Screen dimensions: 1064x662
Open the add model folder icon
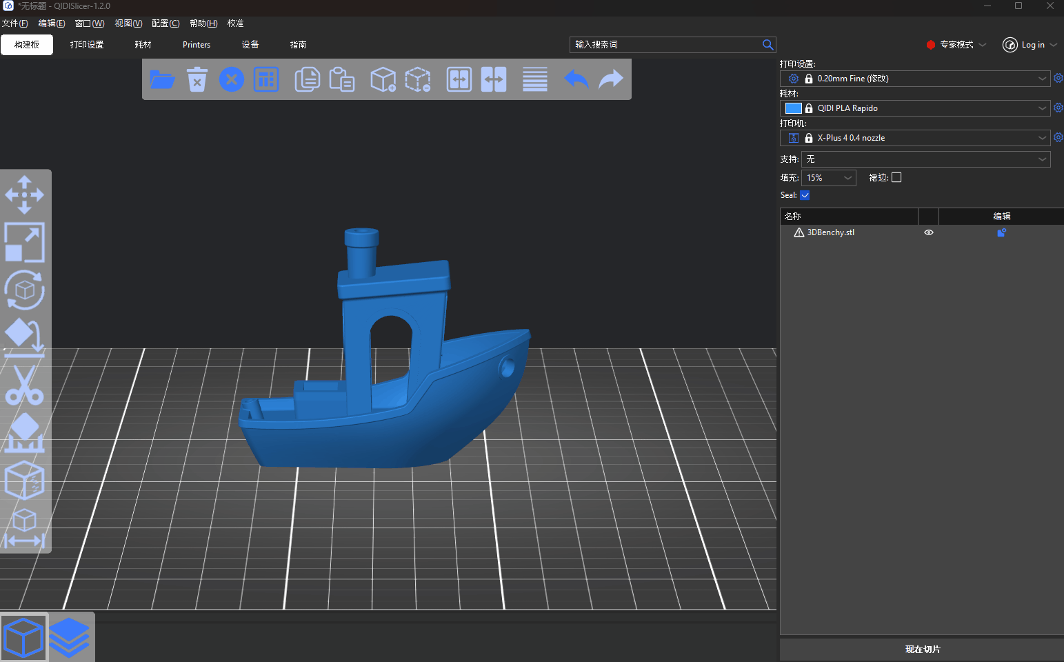(x=163, y=79)
